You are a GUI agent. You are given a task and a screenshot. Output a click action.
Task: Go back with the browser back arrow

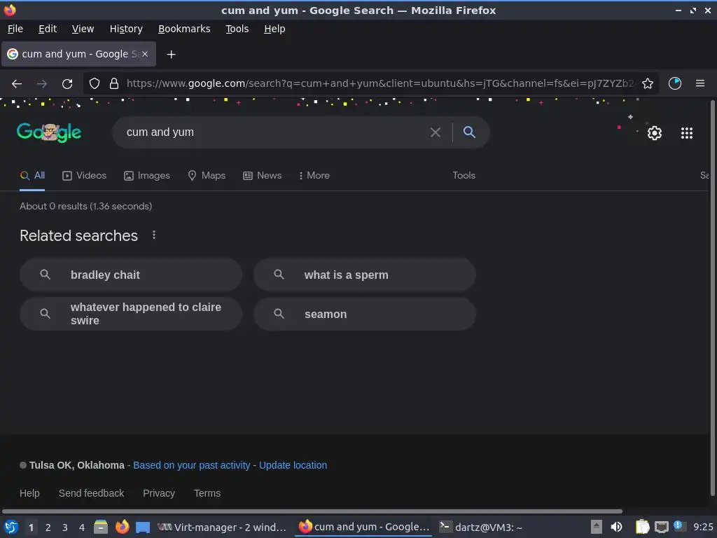[17, 84]
